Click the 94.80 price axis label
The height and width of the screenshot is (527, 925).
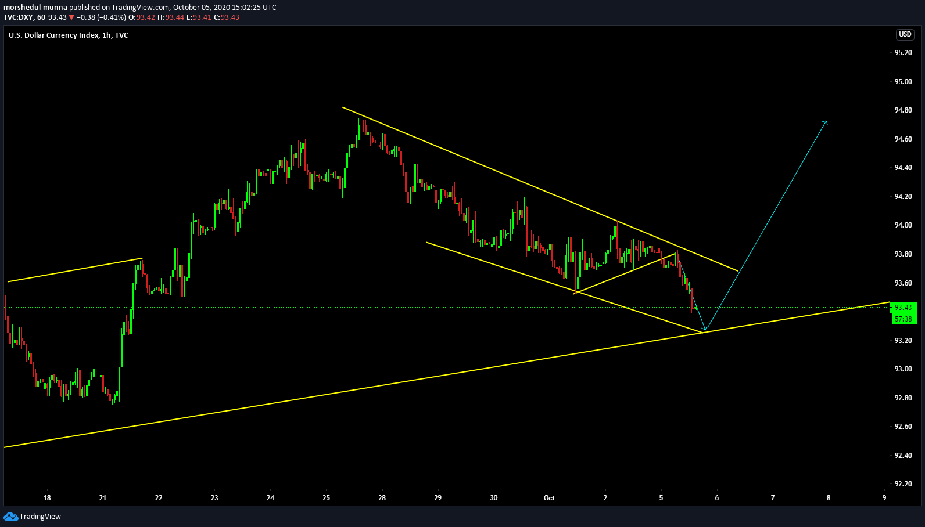tap(903, 110)
